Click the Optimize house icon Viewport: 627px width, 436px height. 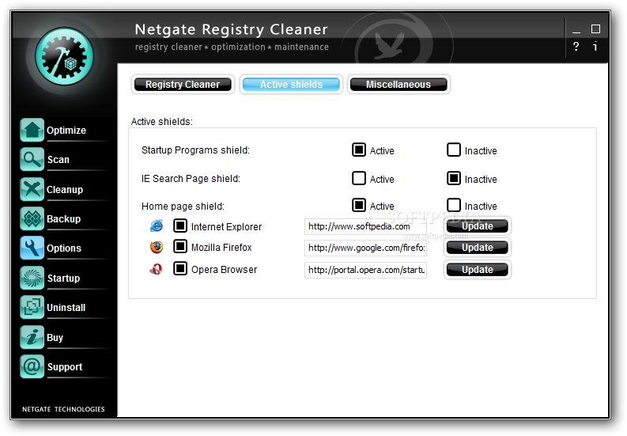click(32, 130)
